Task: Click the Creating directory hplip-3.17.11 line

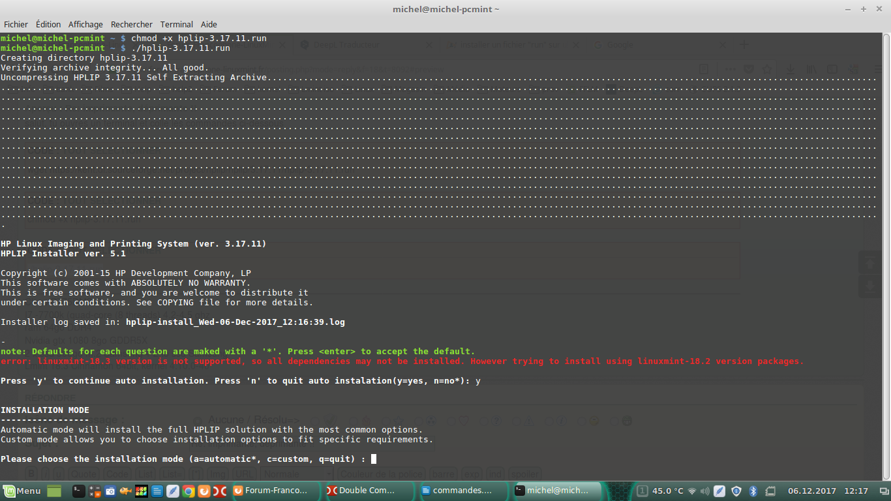Action: tap(84, 58)
